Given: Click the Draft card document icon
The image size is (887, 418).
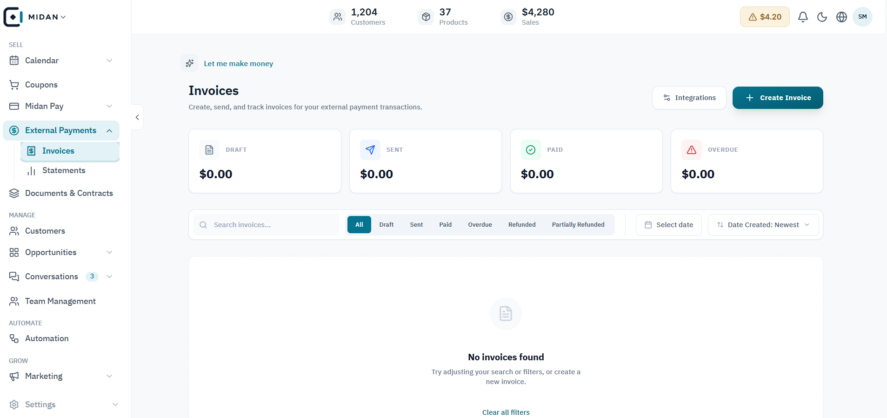Looking at the screenshot, I should tap(209, 150).
